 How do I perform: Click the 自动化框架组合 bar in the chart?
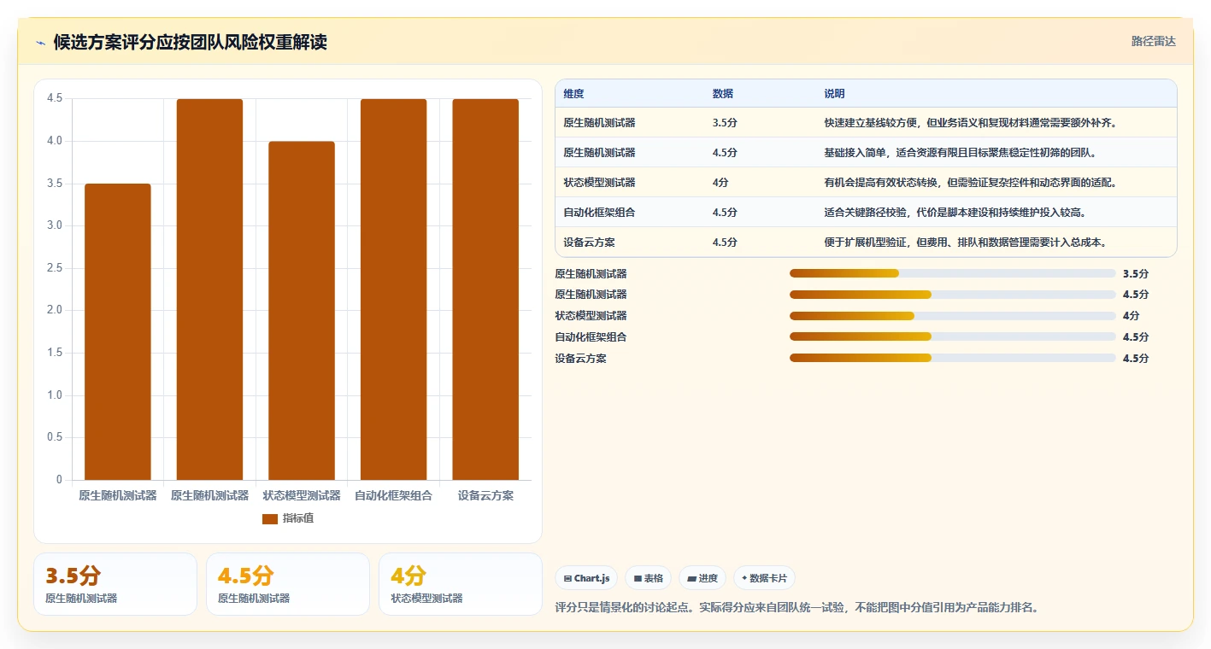pos(393,289)
